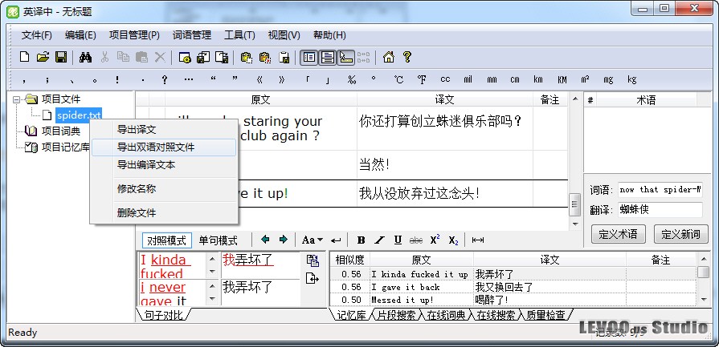
Task: Apply subscript X₂ formatting
Action: tap(453, 240)
